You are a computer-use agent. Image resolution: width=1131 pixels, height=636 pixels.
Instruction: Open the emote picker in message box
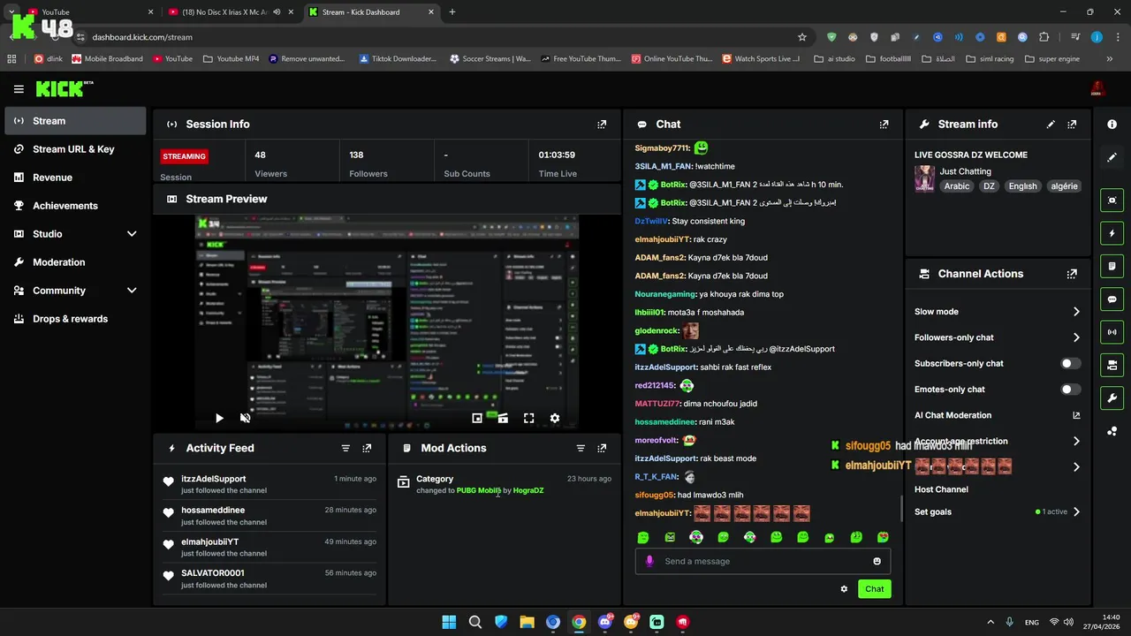877,562
